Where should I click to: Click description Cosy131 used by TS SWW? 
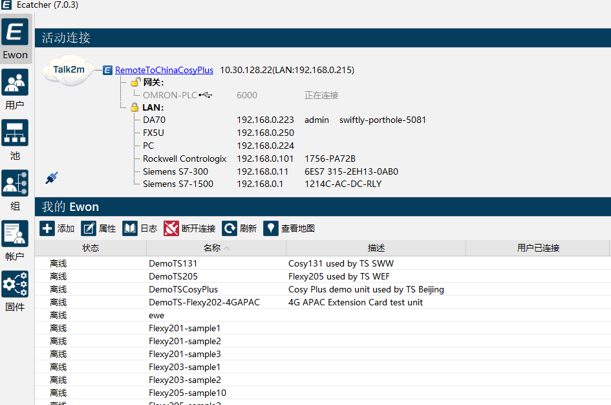[x=341, y=263]
